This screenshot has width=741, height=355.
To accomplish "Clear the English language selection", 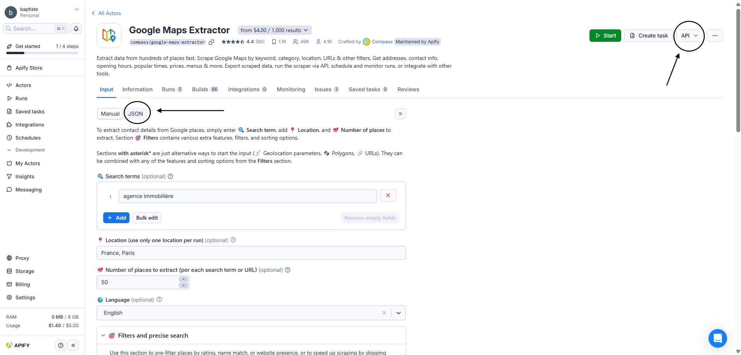I will tap(384, 313).
